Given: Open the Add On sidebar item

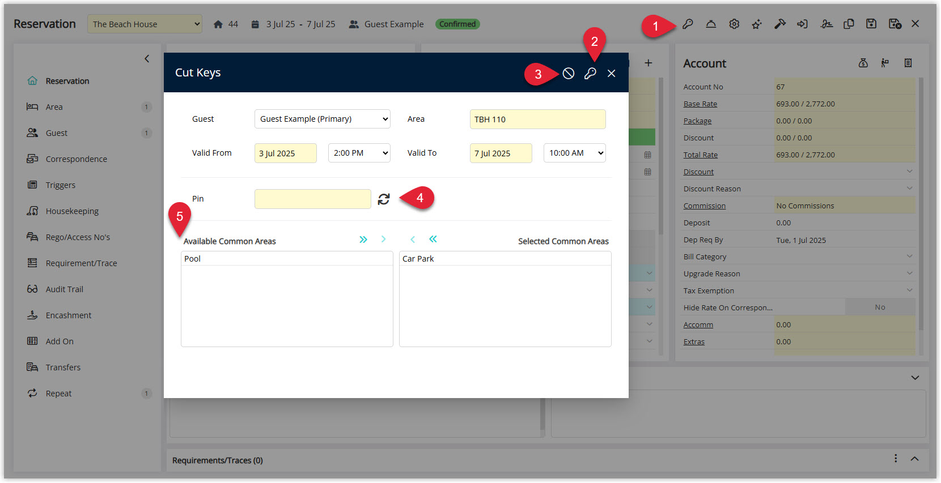Looking at the screenshot, I should [60, 341].
